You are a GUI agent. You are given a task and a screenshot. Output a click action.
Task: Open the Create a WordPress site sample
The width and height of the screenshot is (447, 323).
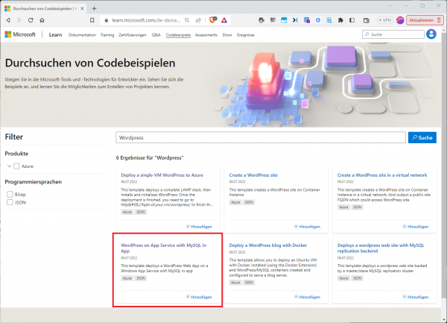click(x=253, y=175)
